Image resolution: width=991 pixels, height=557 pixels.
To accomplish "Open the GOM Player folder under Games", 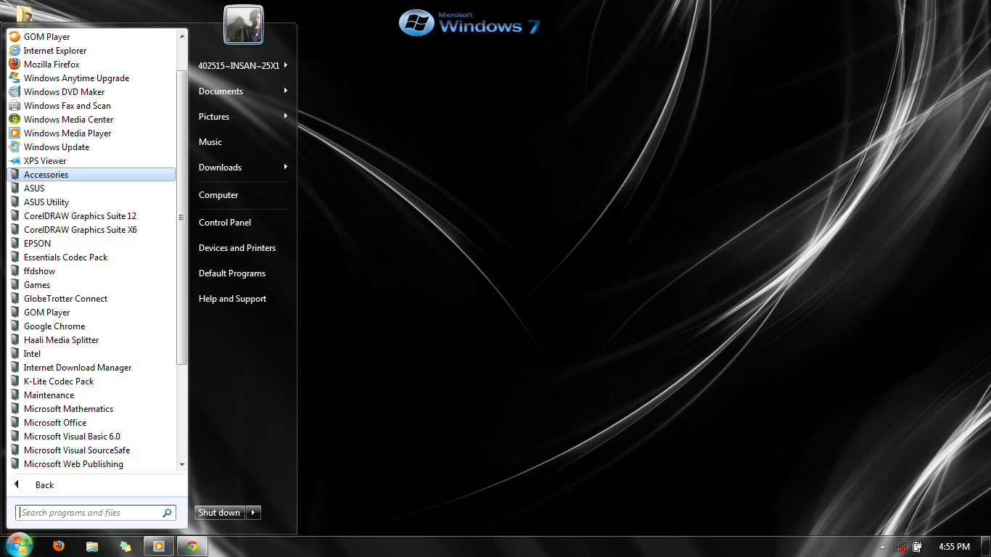I will coord(91,313).
